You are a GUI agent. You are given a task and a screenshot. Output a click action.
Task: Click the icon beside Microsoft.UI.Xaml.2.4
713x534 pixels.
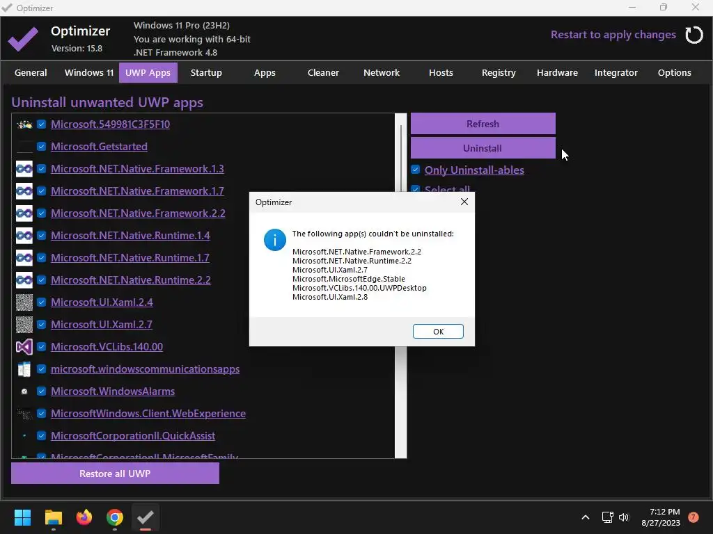click(24, 302)
